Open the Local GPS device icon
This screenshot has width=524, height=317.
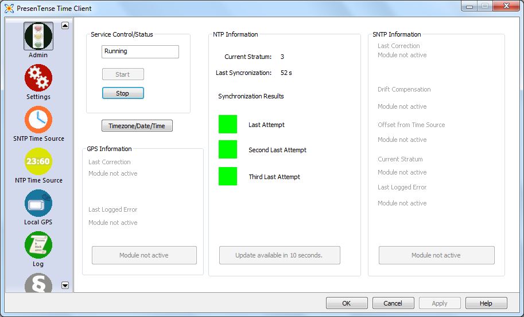coord(38,203)
